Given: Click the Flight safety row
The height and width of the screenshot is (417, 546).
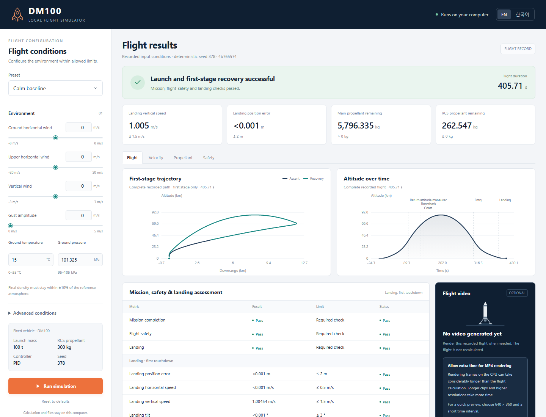Looking at the screenshot, I should click(276, 334).
